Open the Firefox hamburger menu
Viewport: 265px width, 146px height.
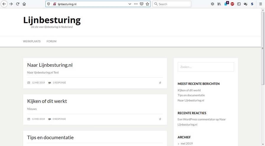[261, 4]
